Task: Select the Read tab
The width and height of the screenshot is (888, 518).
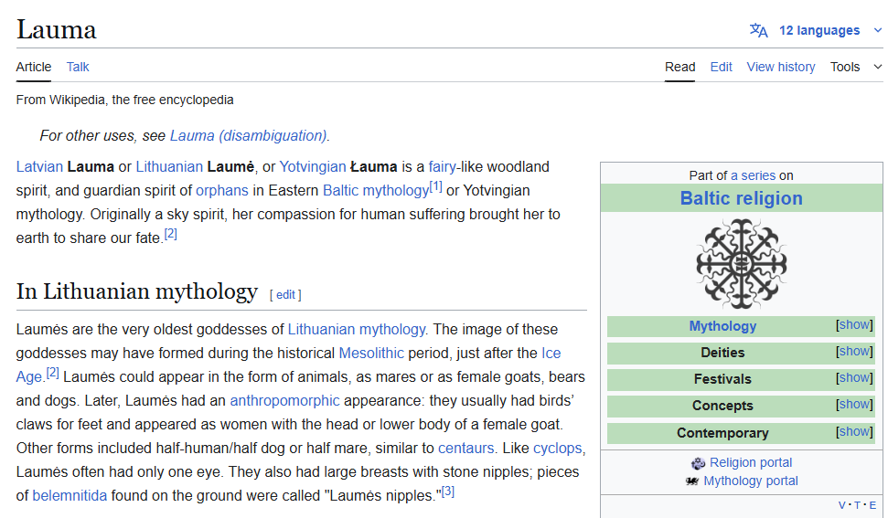Action: [x=679, y=67]
